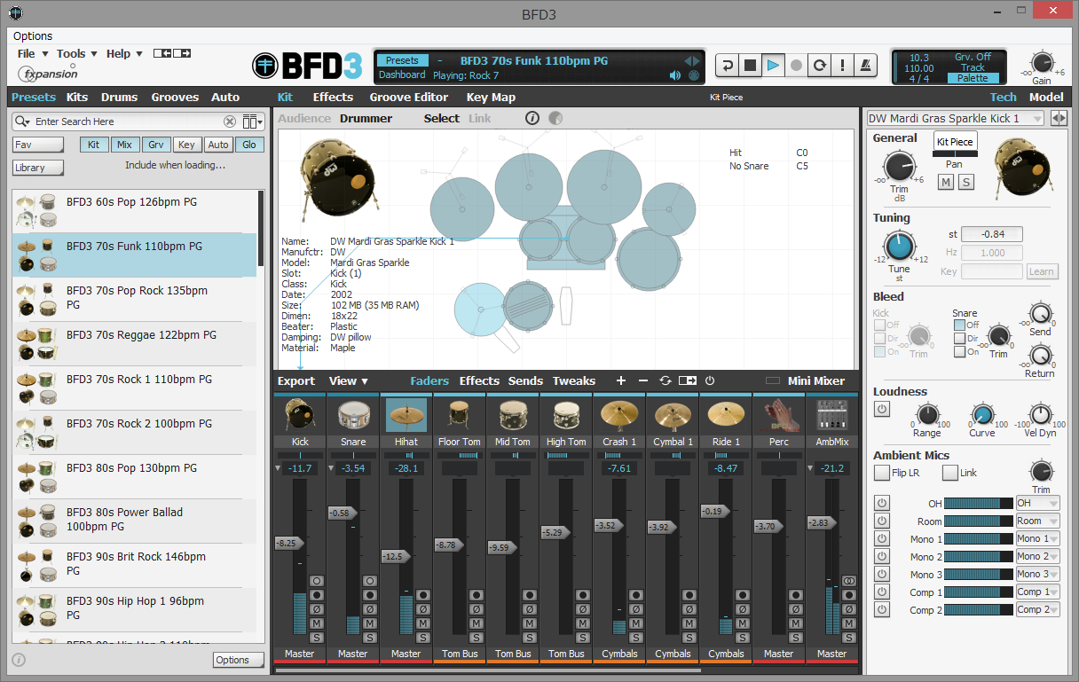The height and width of the screenshot is (682, 1079).
Task: Open the Room output routing dropdown
Action: 1037,521
